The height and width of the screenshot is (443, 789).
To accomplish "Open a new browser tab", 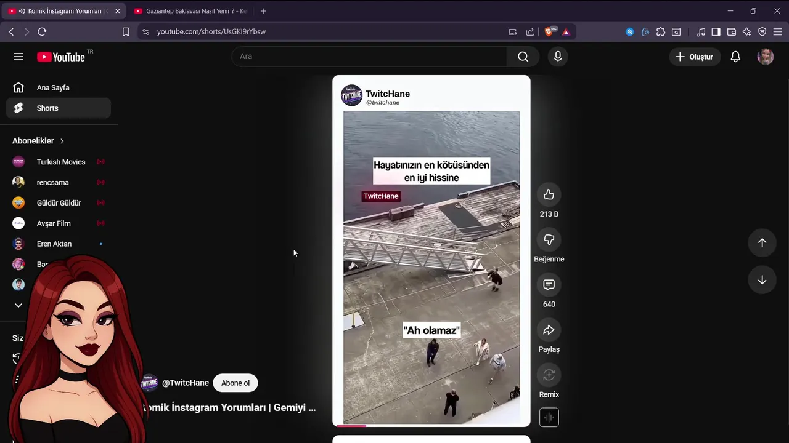I will pyautogui.click(x=263, y=11).
